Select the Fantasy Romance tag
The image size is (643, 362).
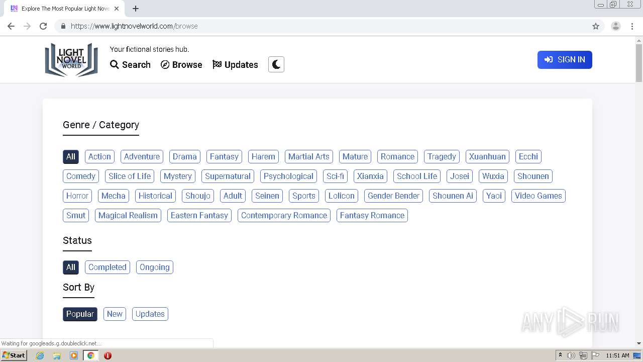click(x=372, y=215)
